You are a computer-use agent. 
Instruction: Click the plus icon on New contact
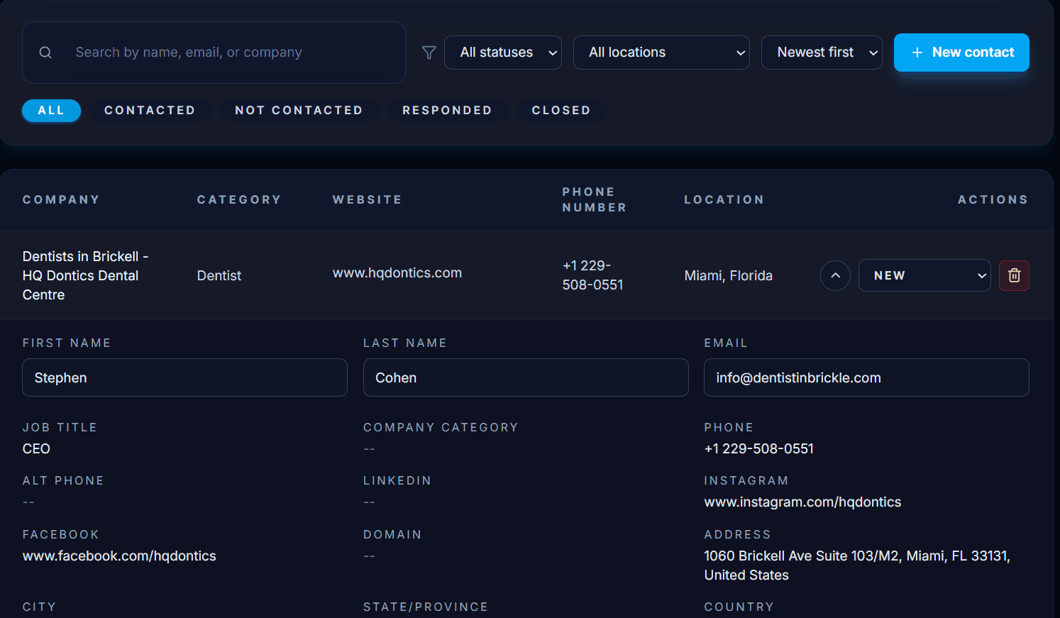pos(917,52)
